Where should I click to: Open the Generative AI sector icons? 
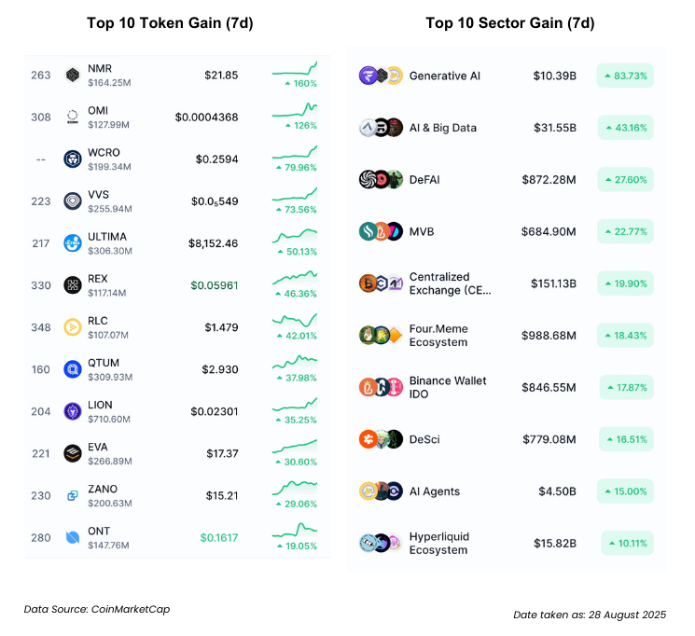click(x=382, y=76)
